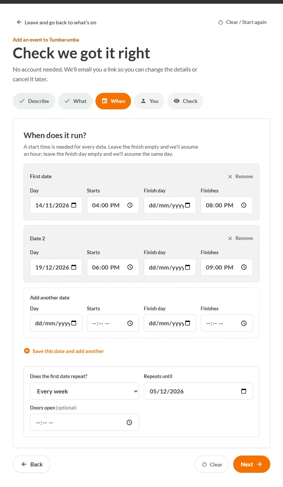Click empty Day field under Add another date

[x=56, y=323]
